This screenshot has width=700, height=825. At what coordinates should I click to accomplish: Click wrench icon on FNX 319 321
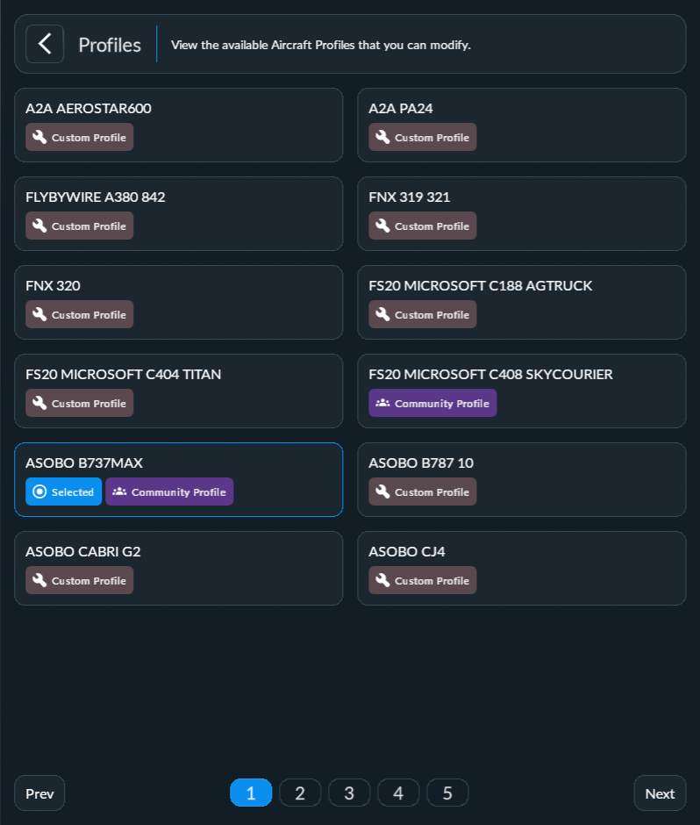pos(382,226)
